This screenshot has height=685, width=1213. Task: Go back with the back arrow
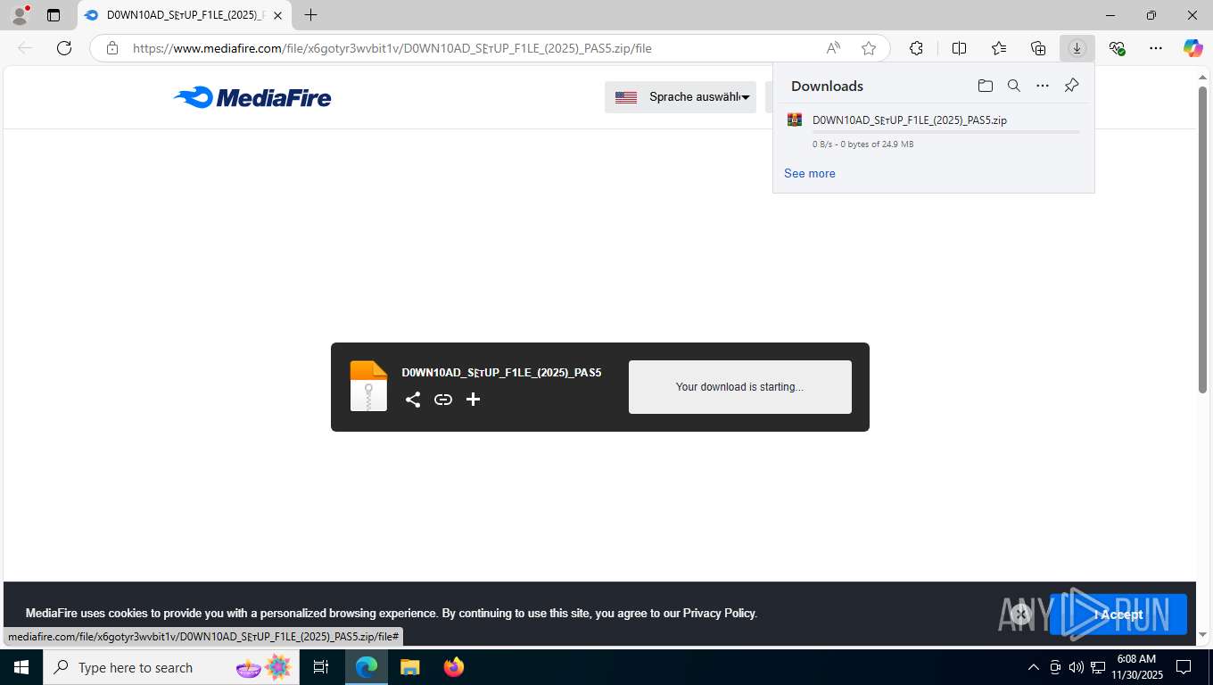coord(25,48)
